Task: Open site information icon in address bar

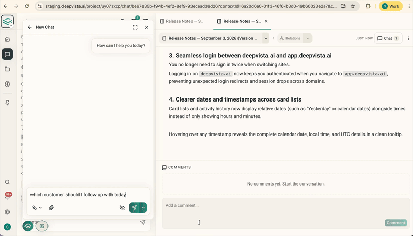Action: click(40, 6)
